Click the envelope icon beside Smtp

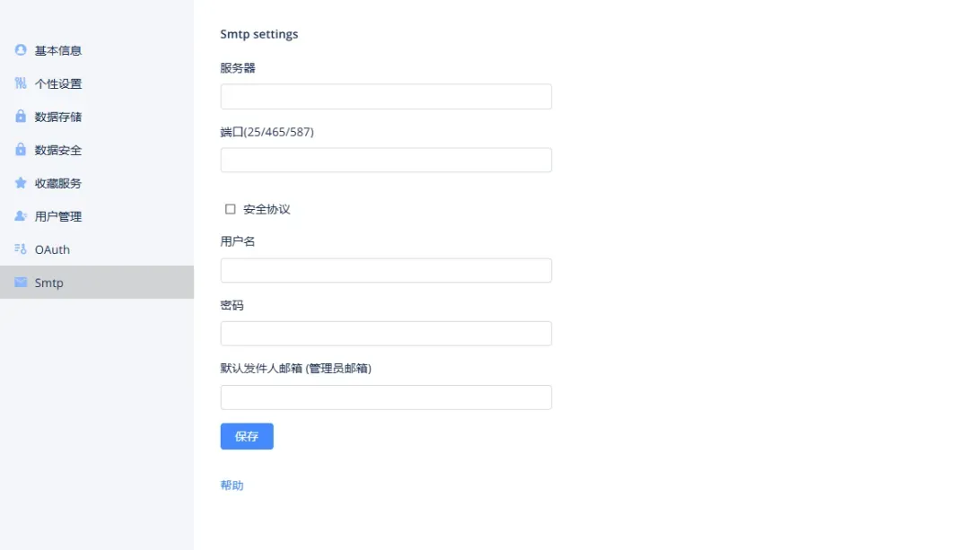tap(21, 283)
